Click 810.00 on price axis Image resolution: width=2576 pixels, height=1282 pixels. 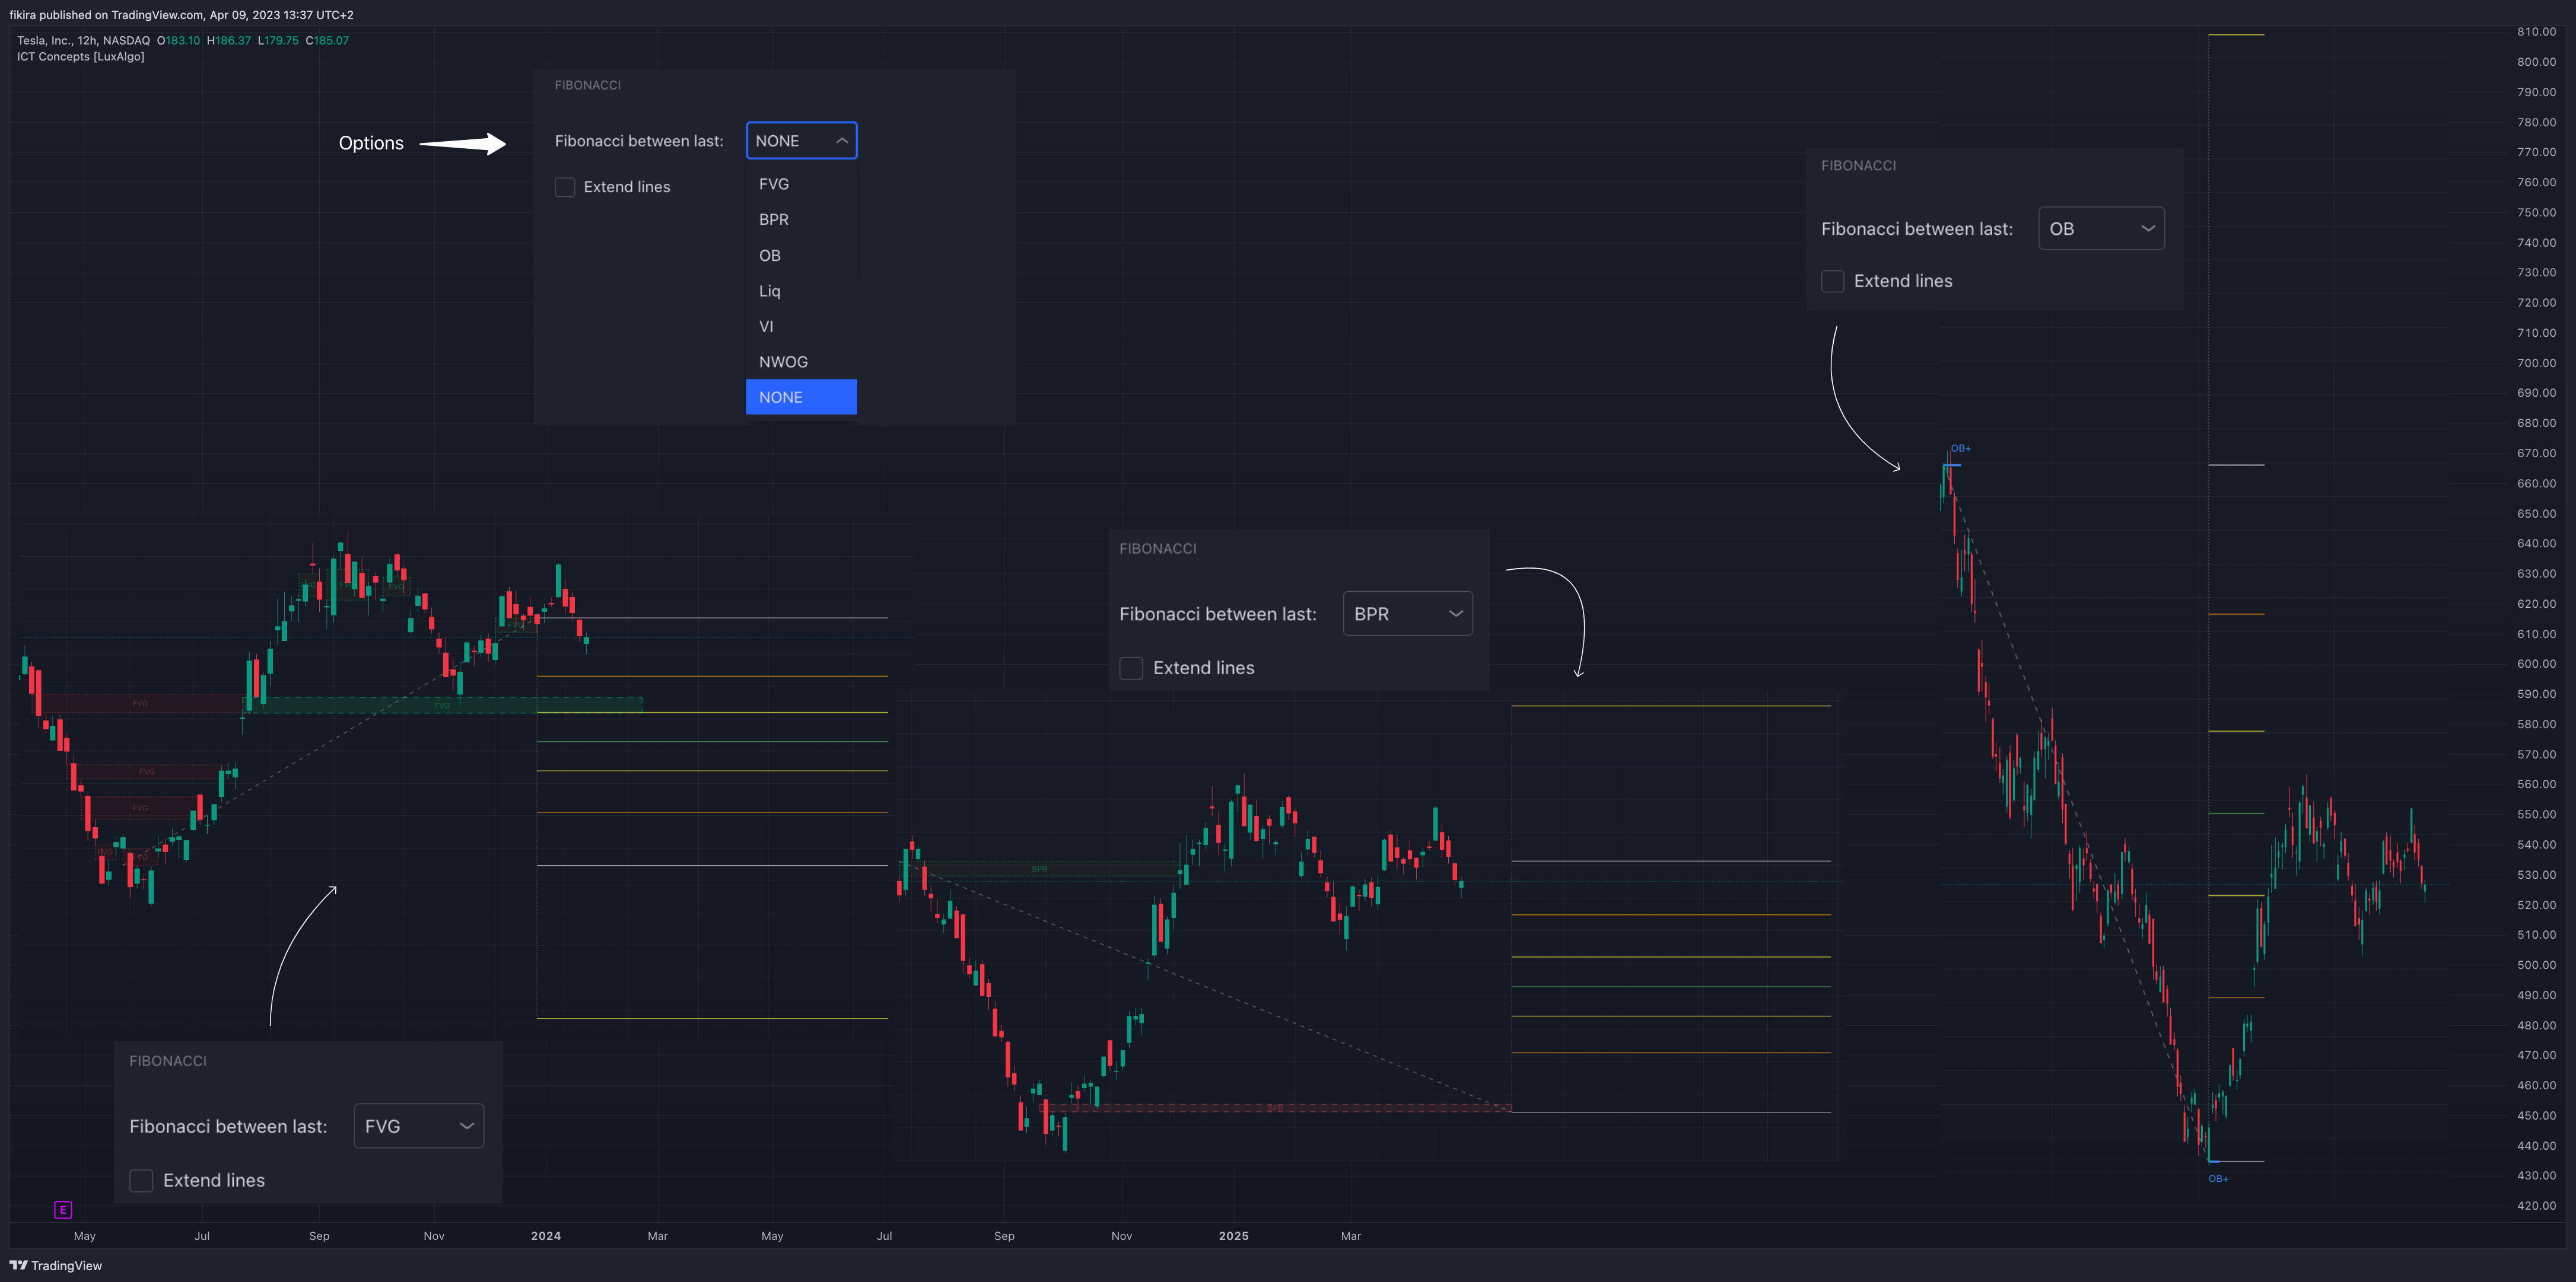(x=2536, y=32)
